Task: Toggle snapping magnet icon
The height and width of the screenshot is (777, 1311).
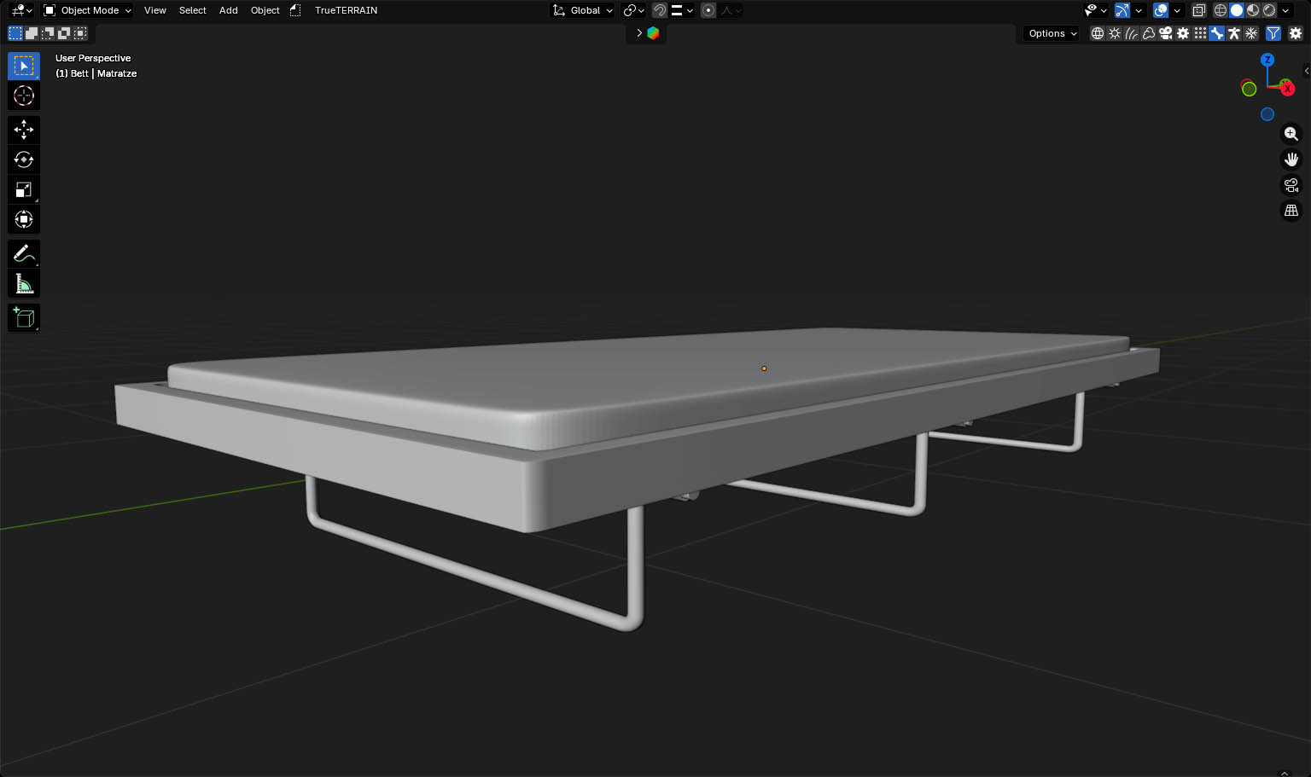Action: pos(659,10)
